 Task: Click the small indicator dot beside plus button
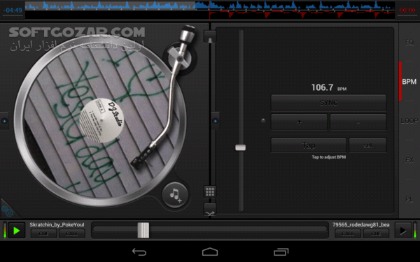pyautogui.click(x=263, y=121)
